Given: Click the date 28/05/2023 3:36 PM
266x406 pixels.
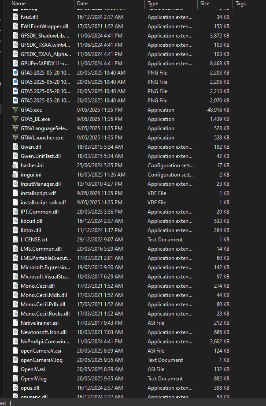Looking at the screenshot, I should click(x=100, y=212).
